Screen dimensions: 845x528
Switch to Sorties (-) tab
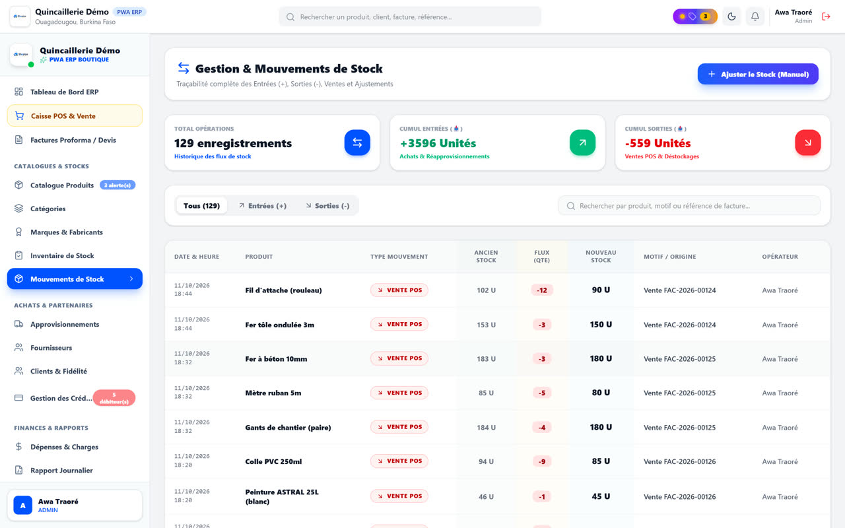pos(327,206)
